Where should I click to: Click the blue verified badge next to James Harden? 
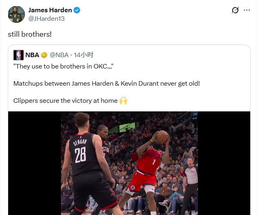(77, 10)
